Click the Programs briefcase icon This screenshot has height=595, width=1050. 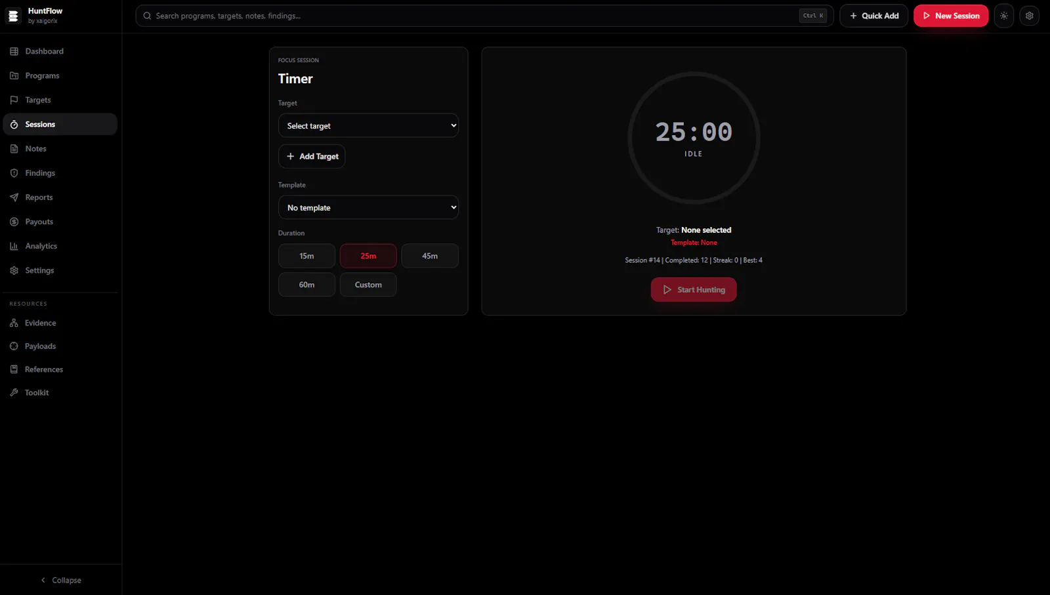pos(14,75)
